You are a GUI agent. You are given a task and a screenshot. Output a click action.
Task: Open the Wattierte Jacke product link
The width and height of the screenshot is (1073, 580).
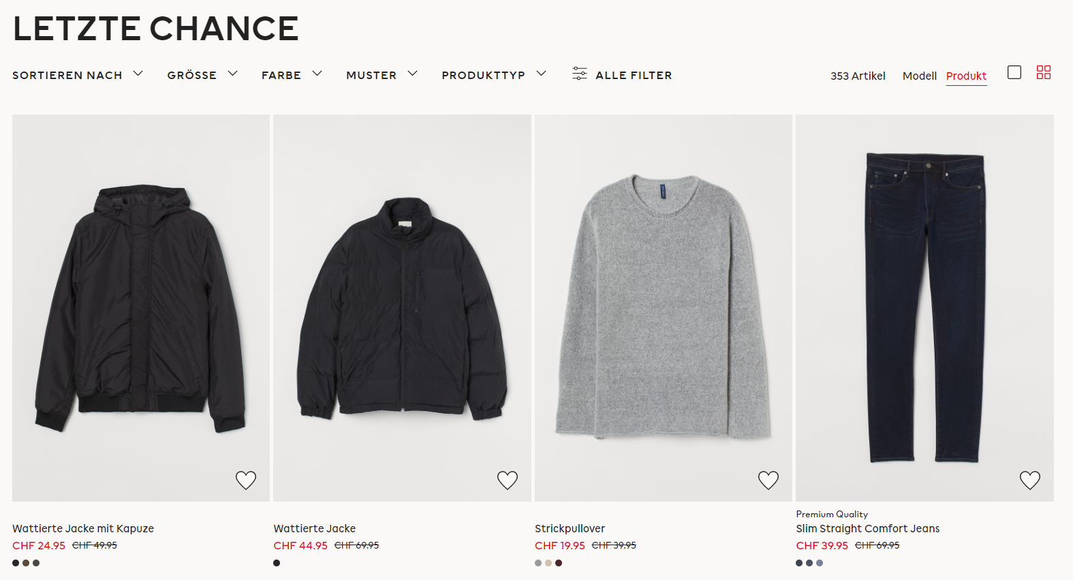pyautogui.click(x=315, y=528)
